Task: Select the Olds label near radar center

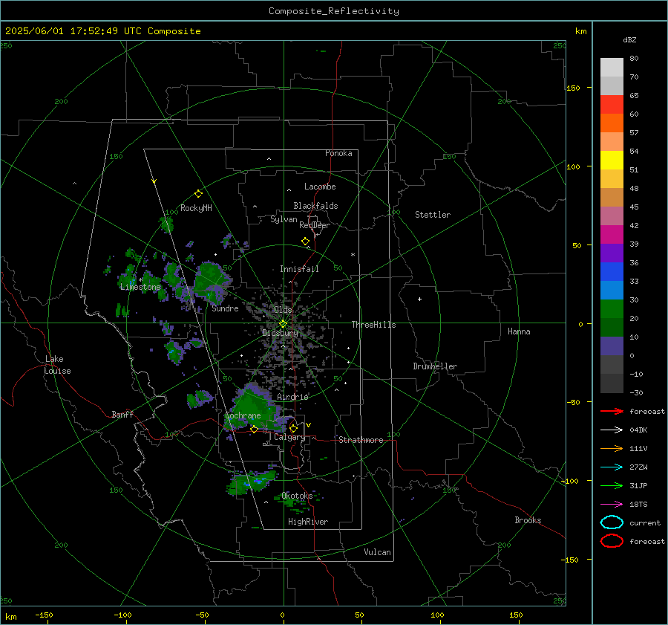Action: pyautogui.click(x=283, y=309)
